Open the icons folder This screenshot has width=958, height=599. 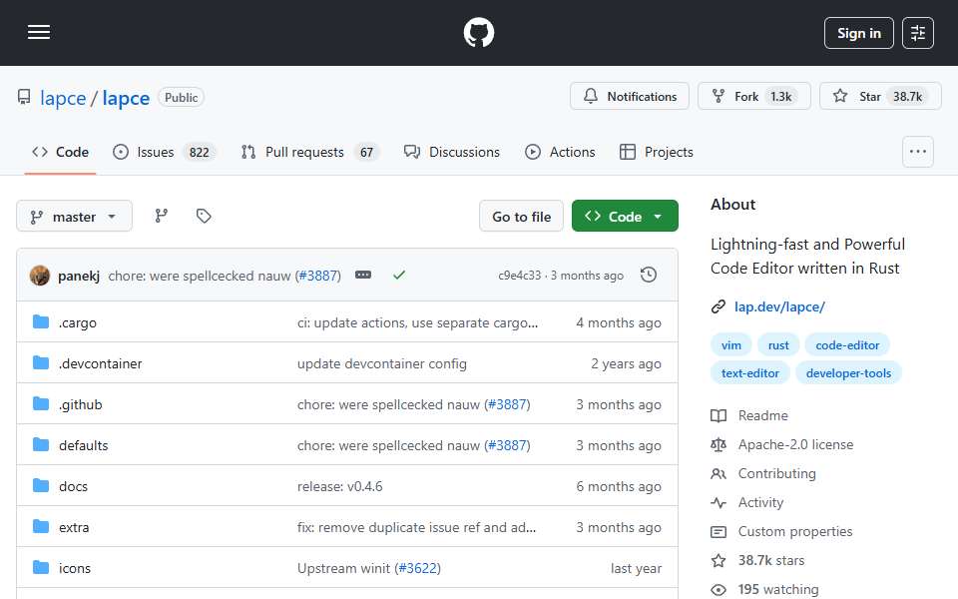pyautogui.click(x=75, y=568)
